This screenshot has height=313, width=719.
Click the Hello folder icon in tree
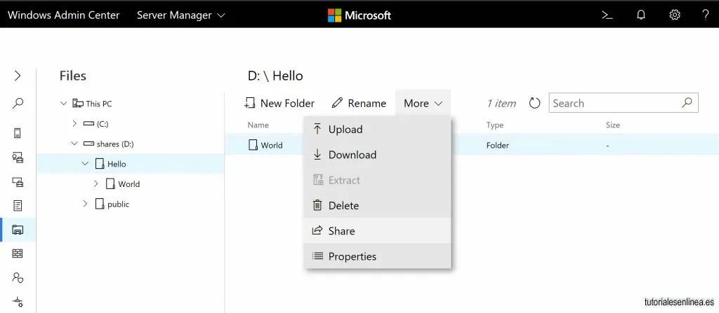(x=100, y=163)
